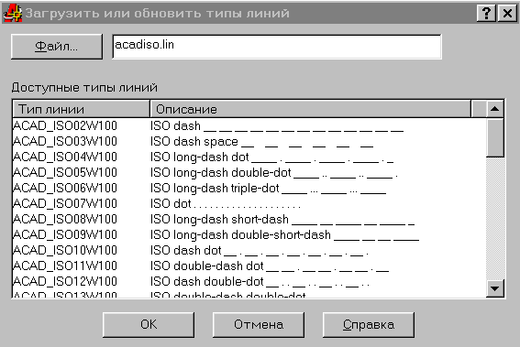Select linetype ACAD_ISO09W100

[x=65, y=234]
